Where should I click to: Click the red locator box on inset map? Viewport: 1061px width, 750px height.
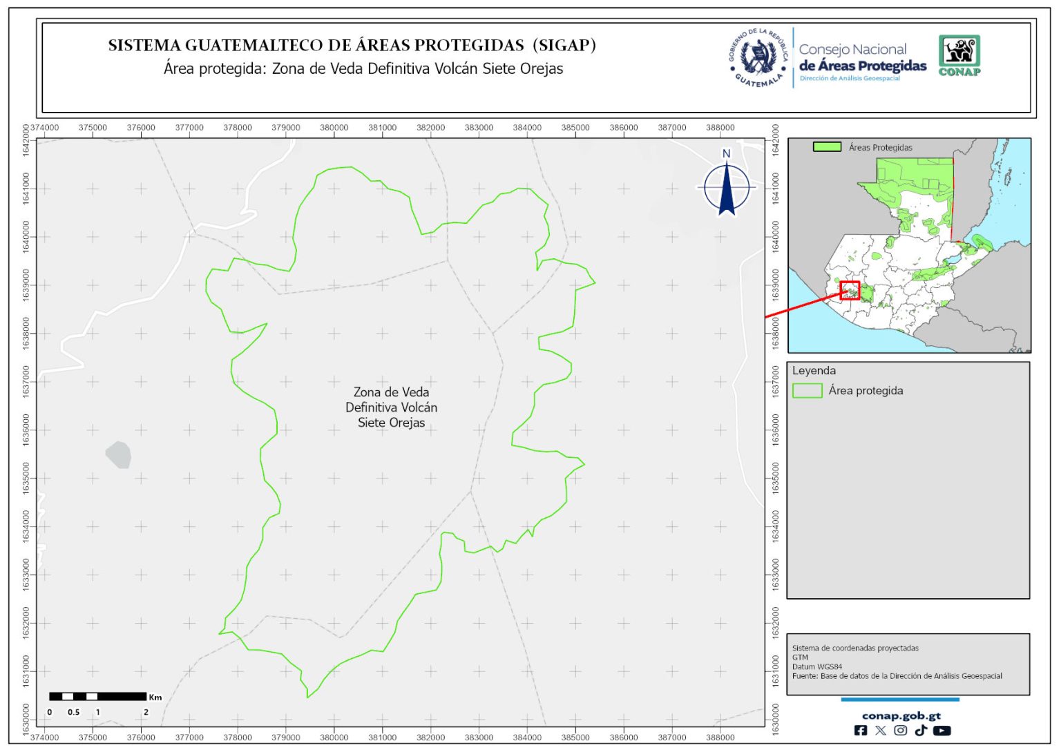[850, 291]
